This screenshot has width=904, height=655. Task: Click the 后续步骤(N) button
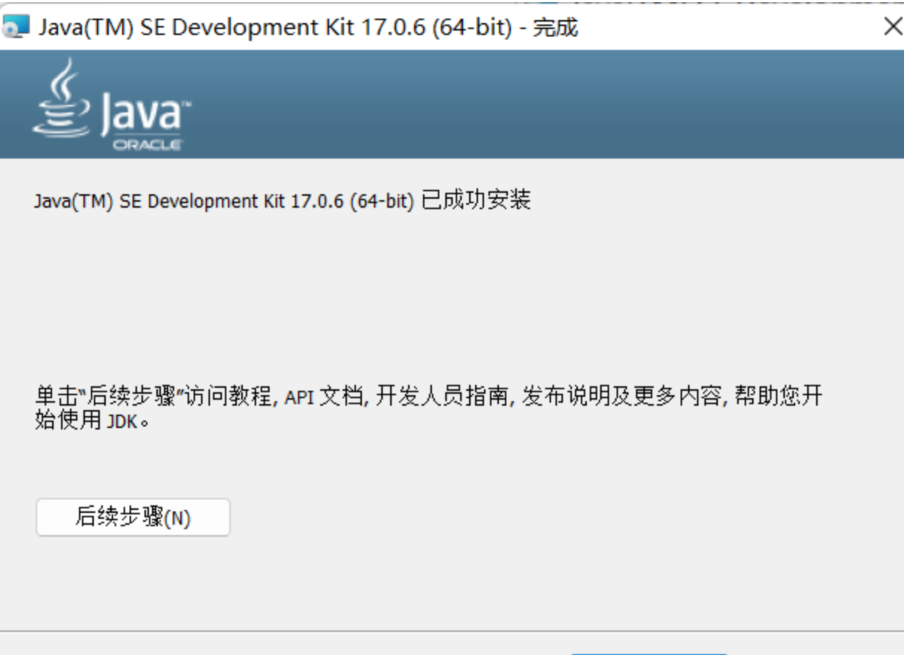[x=133, y=517]
